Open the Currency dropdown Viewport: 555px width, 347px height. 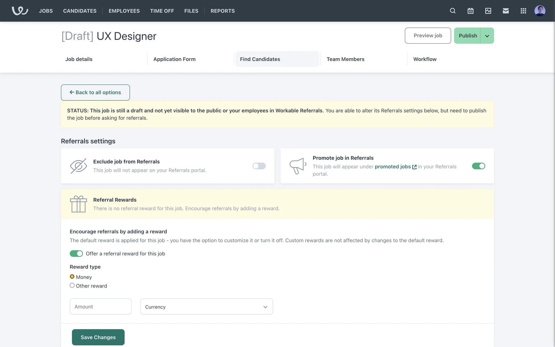[x=206, y=307]
